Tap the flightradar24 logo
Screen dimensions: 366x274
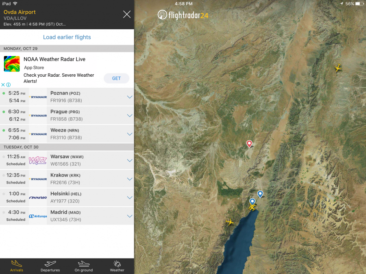coord(183,15)
